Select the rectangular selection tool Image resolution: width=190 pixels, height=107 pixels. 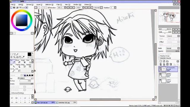(x=11, y=54)
